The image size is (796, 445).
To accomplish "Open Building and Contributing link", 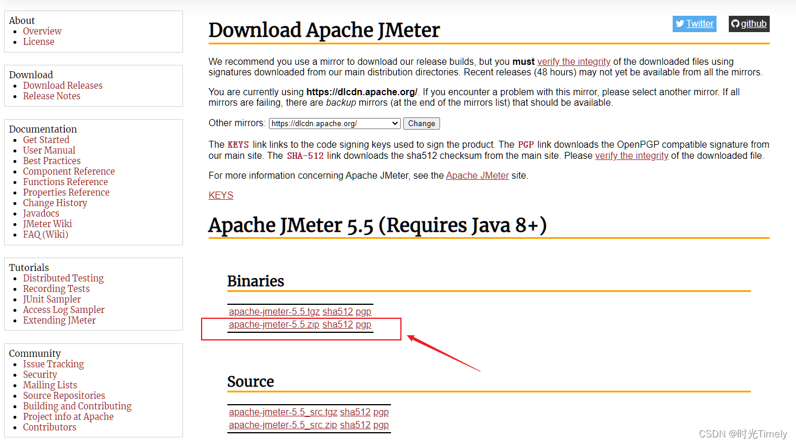I will (x=77, y=406).
